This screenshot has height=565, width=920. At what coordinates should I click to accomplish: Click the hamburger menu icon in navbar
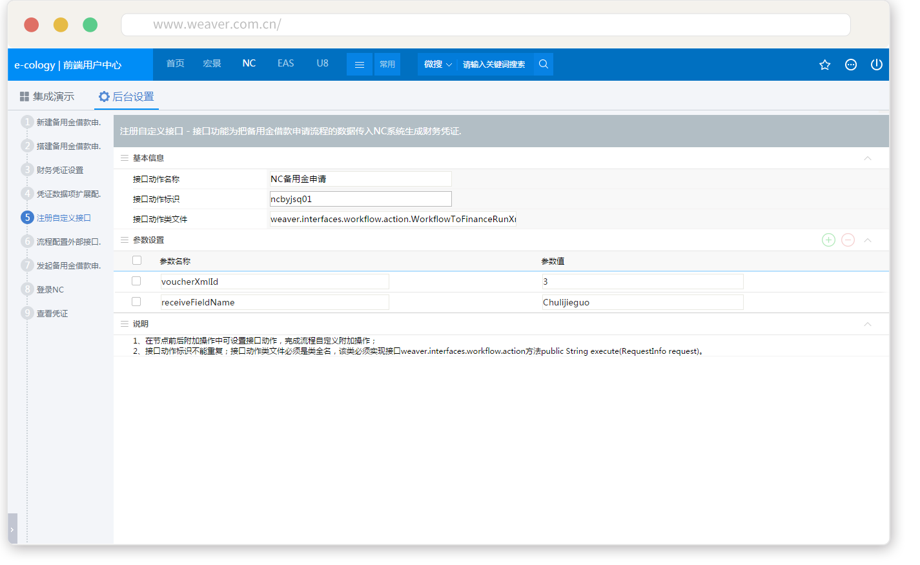click(360, 65)
